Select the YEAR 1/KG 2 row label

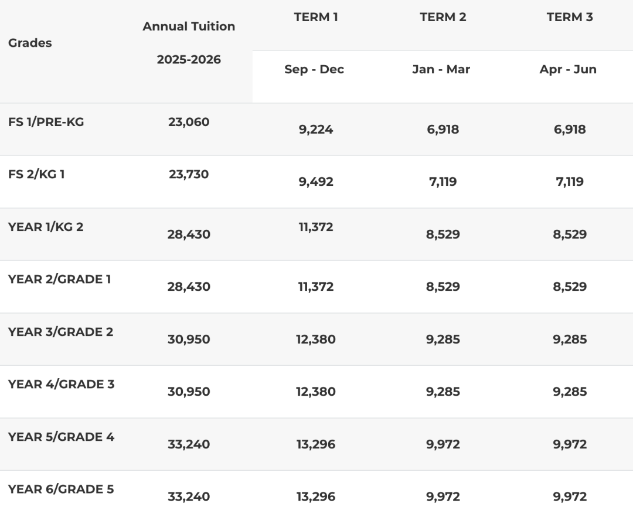pos(46,227)
